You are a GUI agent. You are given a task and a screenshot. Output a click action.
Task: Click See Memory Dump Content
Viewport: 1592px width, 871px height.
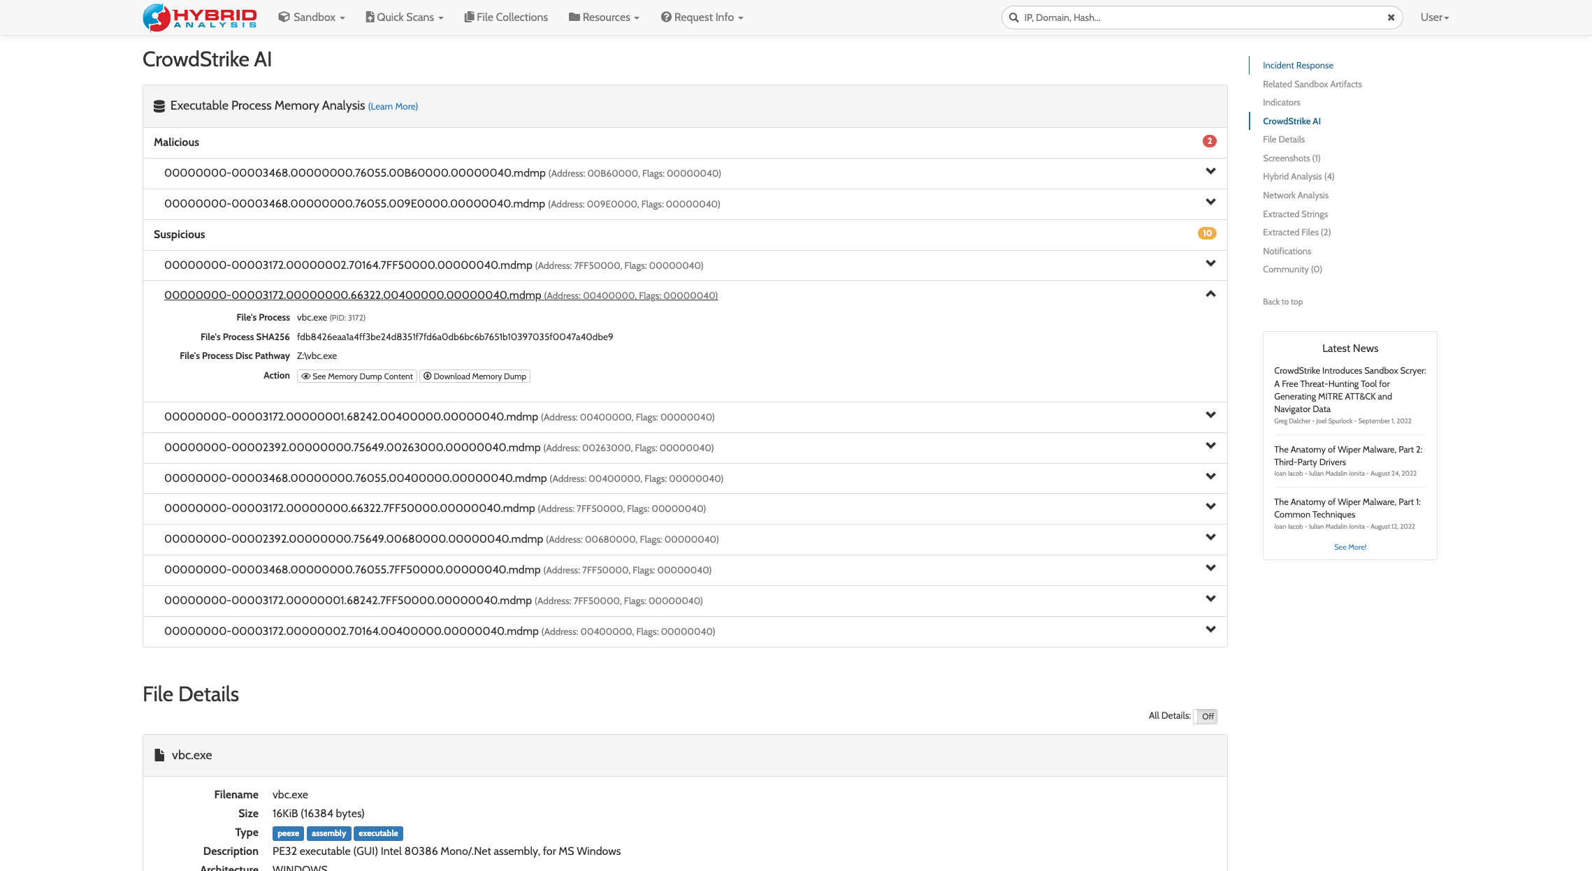click(x=356, y=376)
